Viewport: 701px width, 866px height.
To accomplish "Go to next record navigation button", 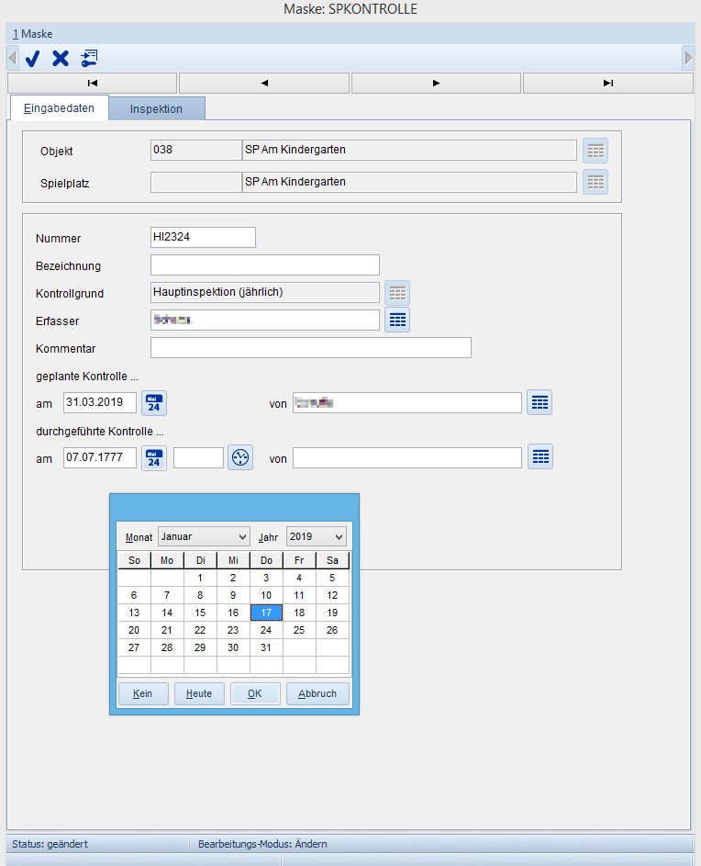I will coord(436,84).
